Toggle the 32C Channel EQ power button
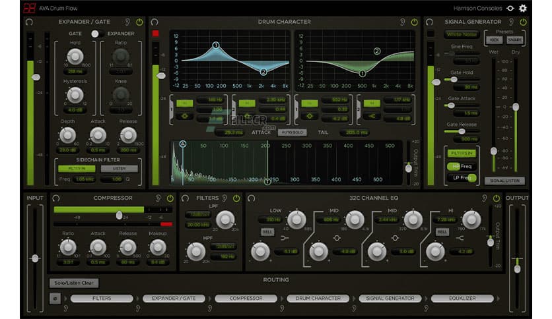The height and width of the screenshot is (319, 552). (497, 198)
